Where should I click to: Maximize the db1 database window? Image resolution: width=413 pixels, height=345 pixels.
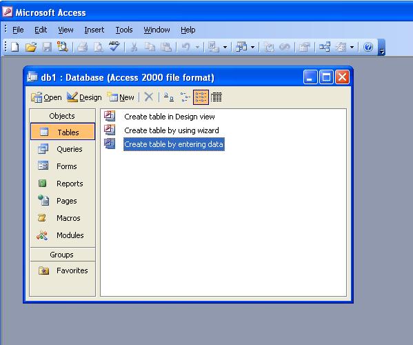[x=326, y=77]
